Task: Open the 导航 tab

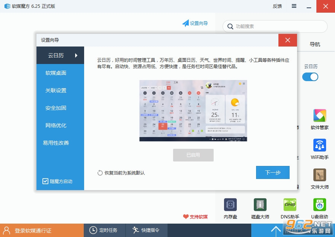Action: (x=315, y=44)
